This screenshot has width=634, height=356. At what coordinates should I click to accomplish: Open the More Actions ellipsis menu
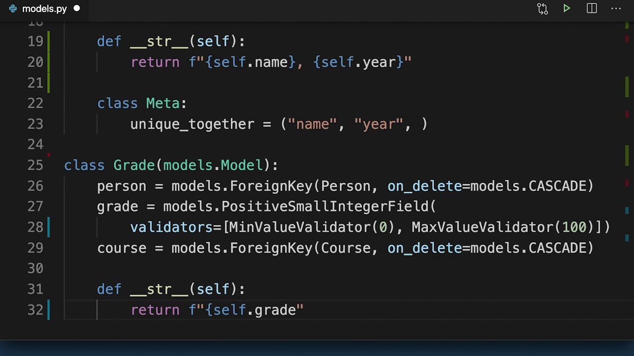pos(616,9)
